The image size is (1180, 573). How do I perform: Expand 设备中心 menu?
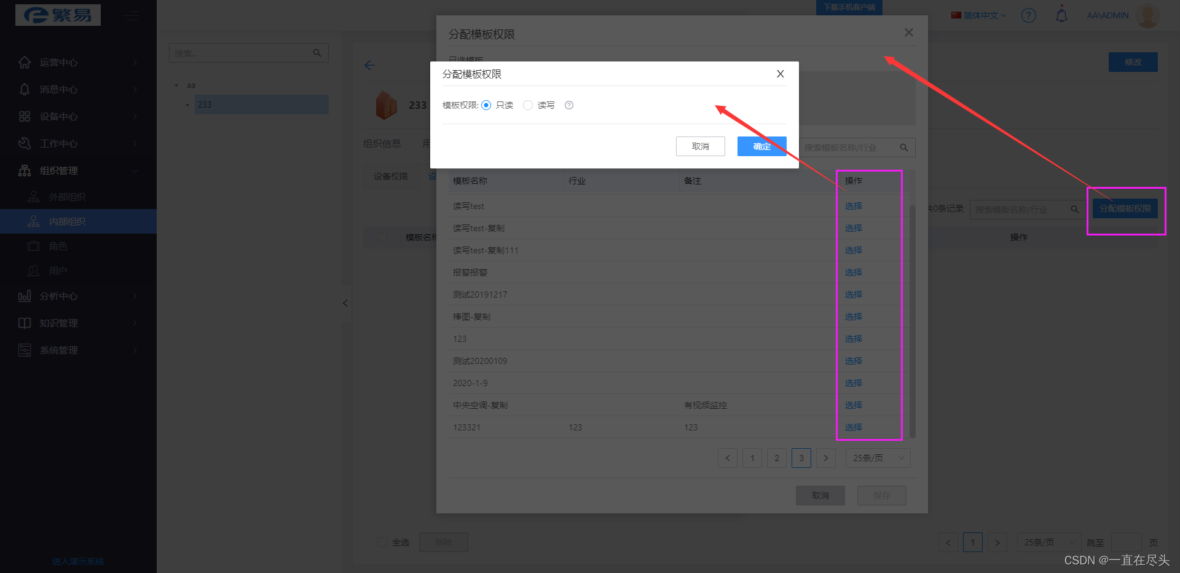pyautogui.click(x=78, y=116)
